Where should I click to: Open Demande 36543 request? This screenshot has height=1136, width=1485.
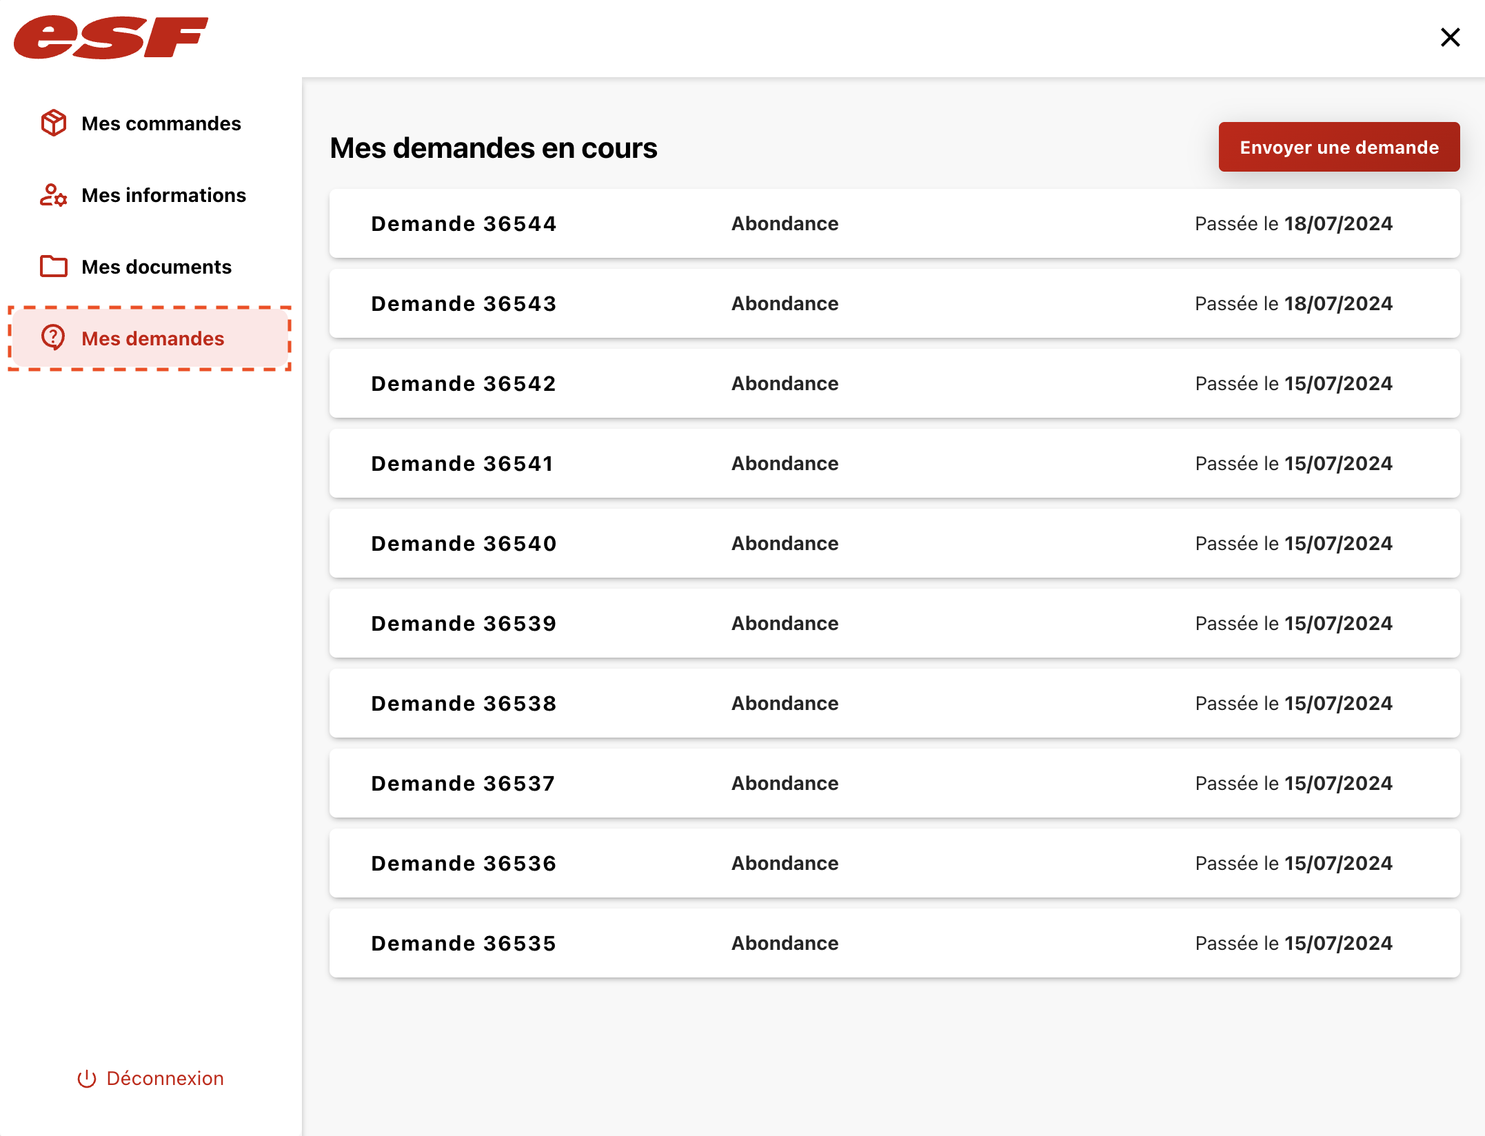click(894, 303)
